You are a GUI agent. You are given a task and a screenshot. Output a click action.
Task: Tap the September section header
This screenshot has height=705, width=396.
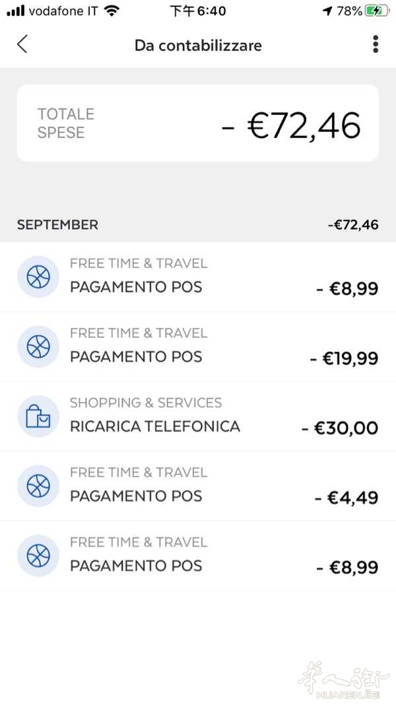coord(57,224)
